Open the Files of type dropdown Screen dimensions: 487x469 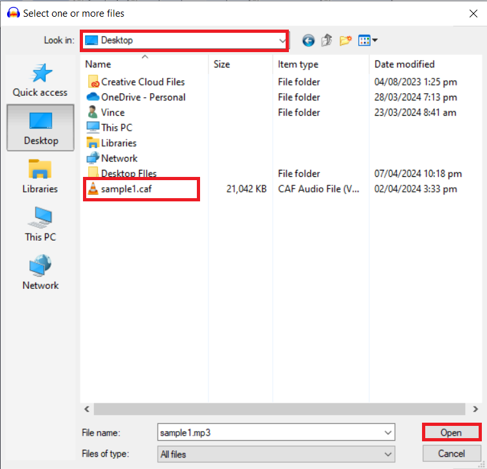pyautogui.click(x=276, y=454)
